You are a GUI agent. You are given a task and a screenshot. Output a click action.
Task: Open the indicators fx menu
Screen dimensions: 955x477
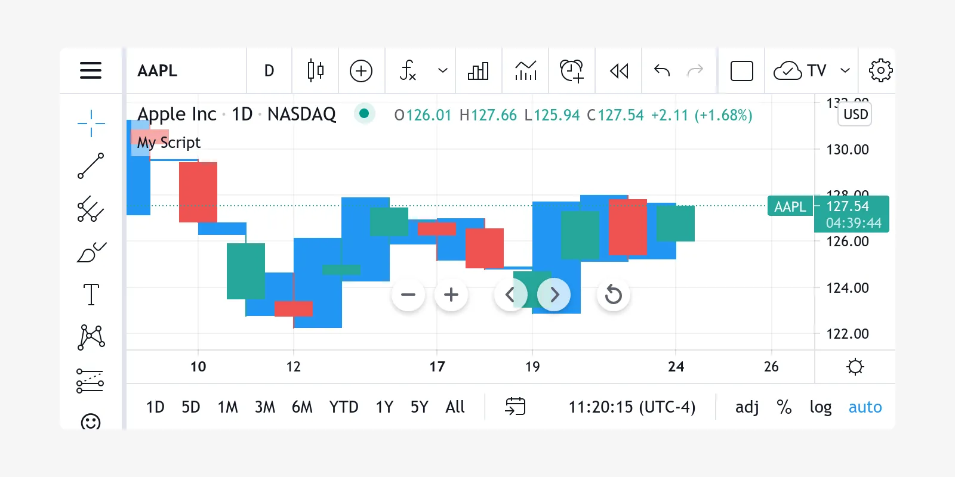pyautogui.click(x=408, y=70)
